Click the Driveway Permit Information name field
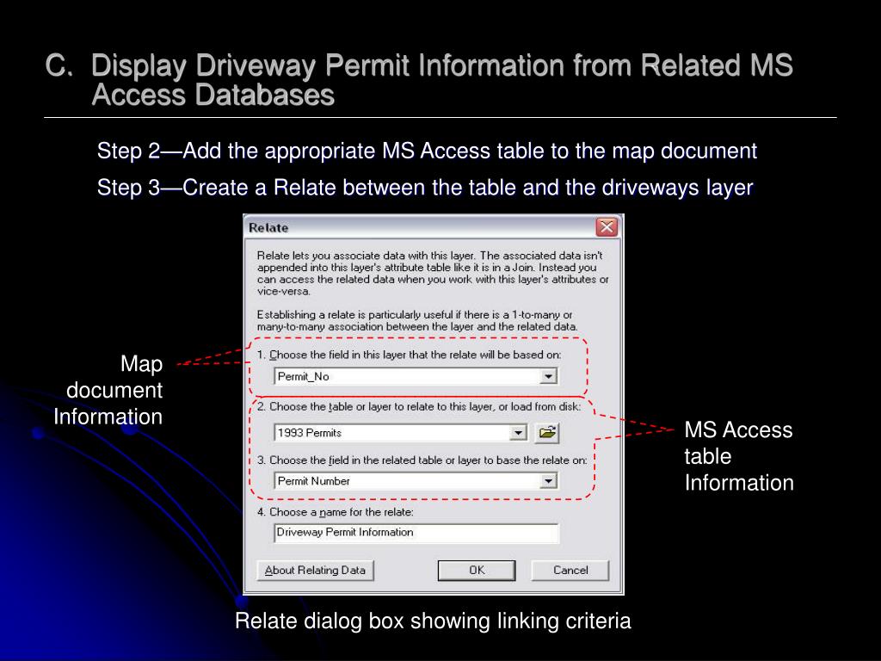Screen dimensions: 881x661 click(x=416, y=533)
